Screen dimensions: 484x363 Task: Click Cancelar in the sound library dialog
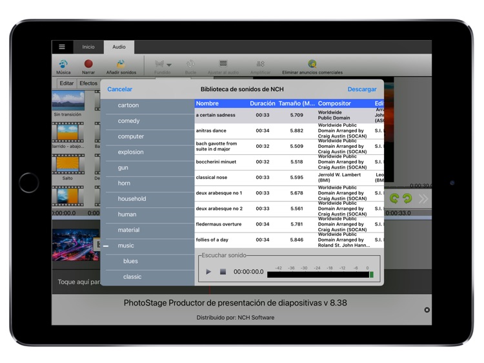point(120,89)
